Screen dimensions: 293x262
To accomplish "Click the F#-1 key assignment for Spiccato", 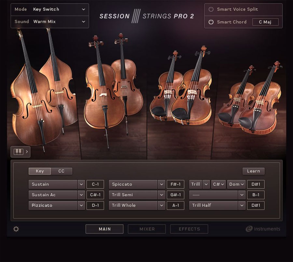I will pos(175,184).
